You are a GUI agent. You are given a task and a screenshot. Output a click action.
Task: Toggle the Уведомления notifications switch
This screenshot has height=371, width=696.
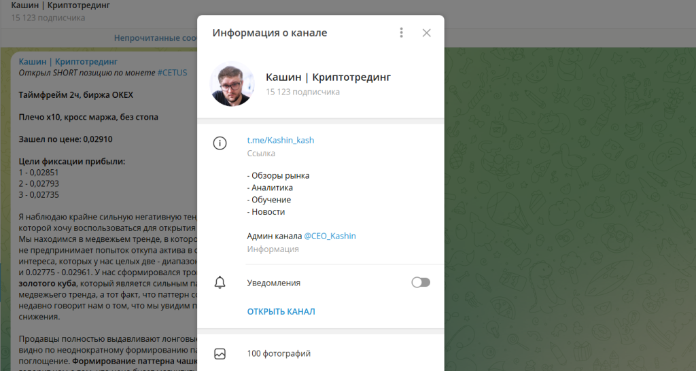coord(421,282)
